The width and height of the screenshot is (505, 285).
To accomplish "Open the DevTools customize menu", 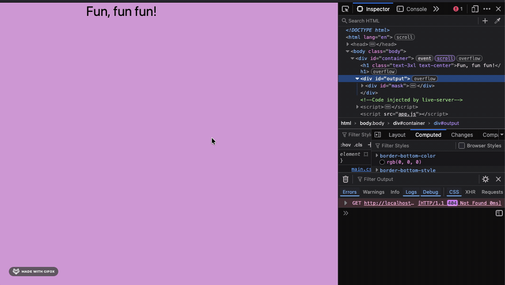I will pos(487,8).
